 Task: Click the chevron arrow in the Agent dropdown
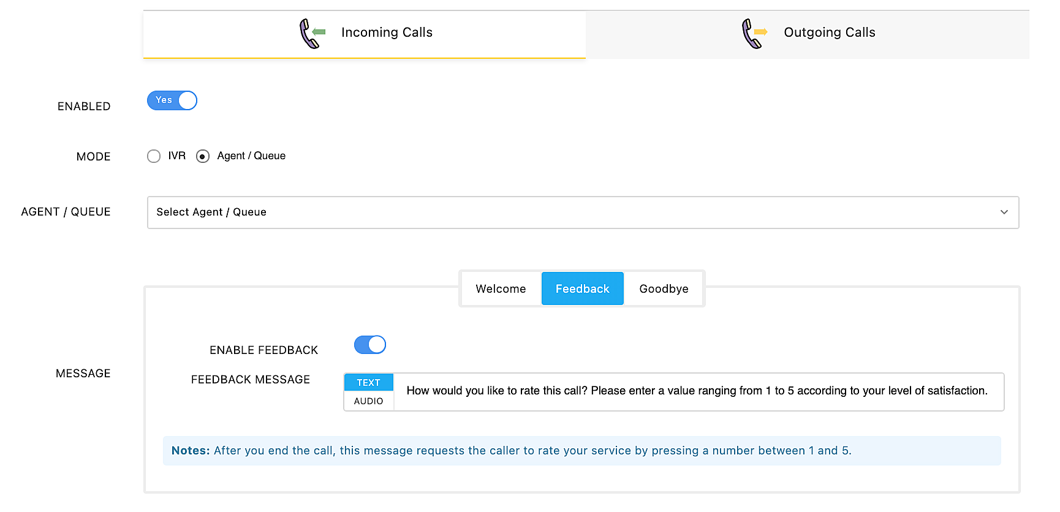1004,213
